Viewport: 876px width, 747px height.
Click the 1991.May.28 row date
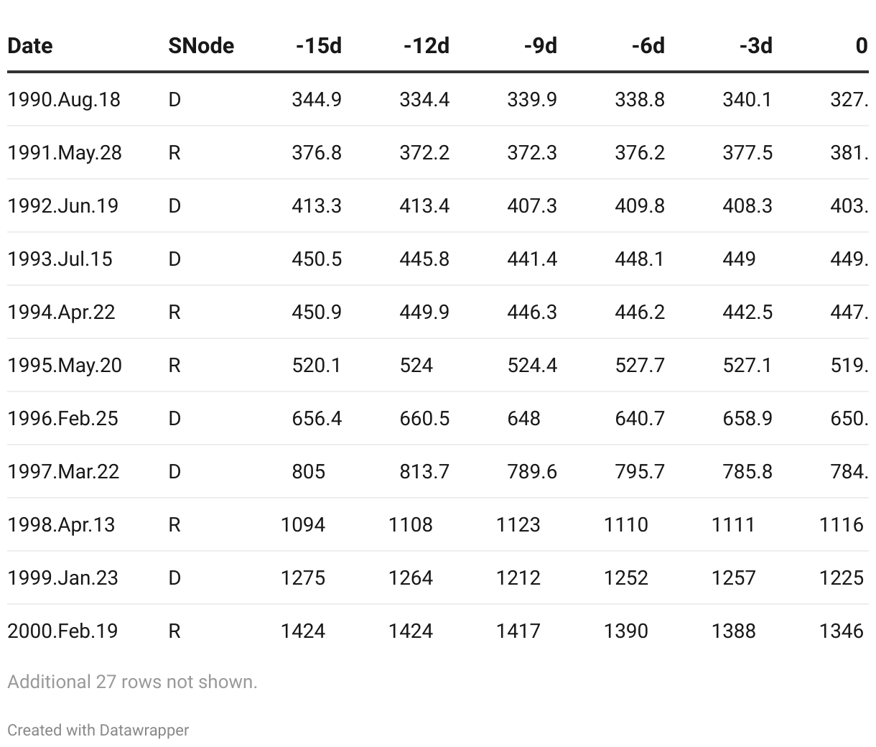click(x=65, y=152)
